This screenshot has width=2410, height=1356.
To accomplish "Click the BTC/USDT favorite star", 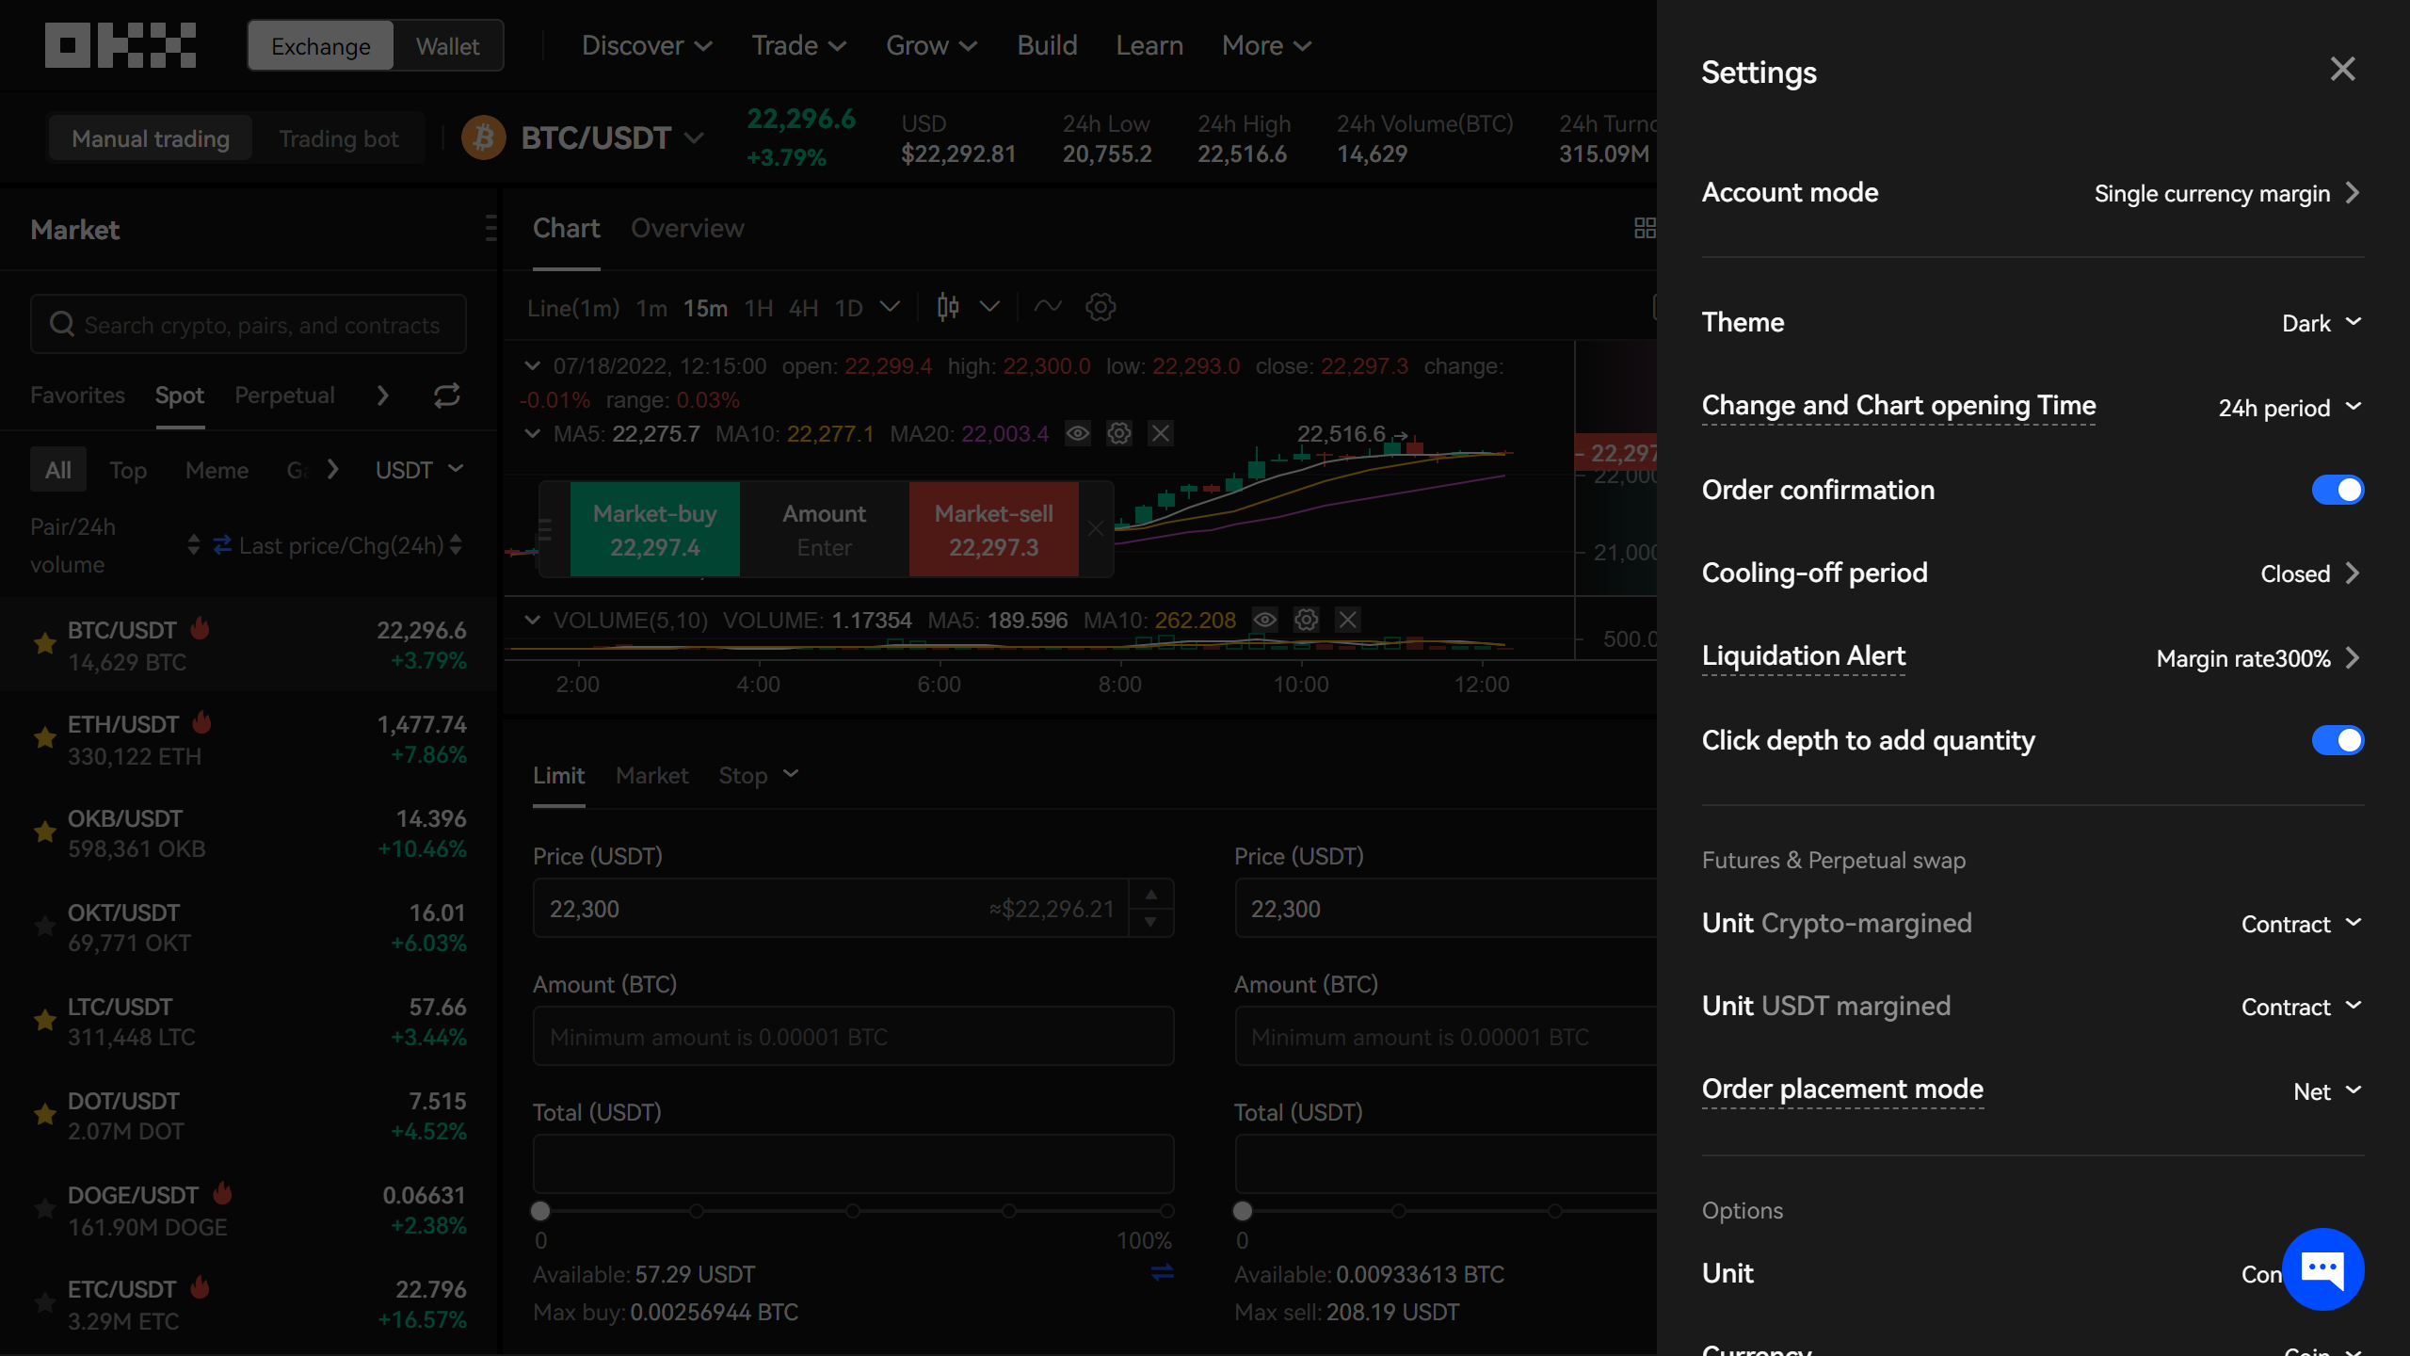I will [44, 644].
